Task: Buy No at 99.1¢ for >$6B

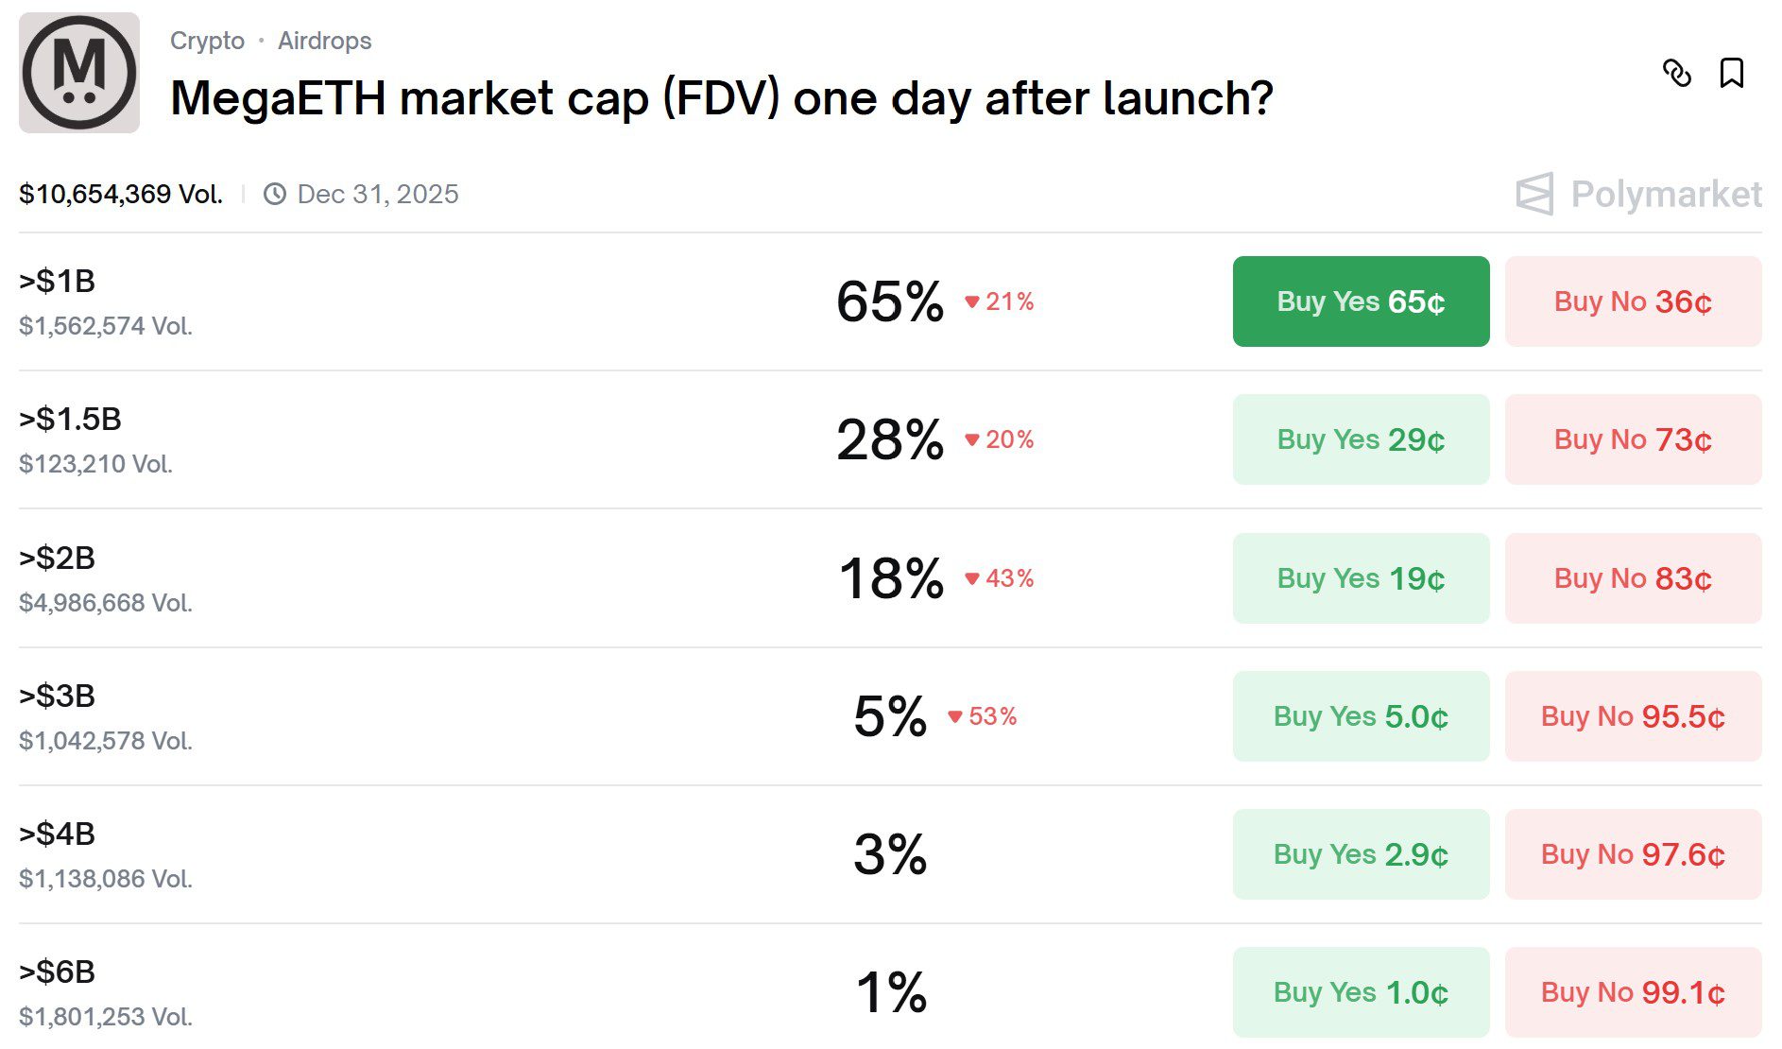Action: (x=1633, y=992)
